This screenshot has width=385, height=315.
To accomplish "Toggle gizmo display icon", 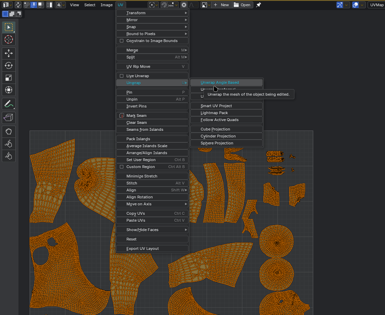I will (x=340, y=5).
